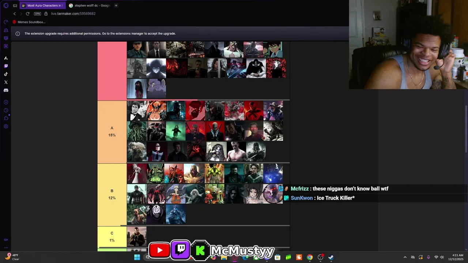The width and height of the screenshot is (468, 263).
Task: Click the browser forward arrow
Action: (x=21, y=14)
